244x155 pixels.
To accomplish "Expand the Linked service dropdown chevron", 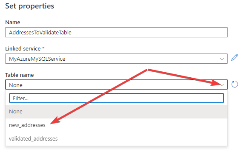I will click(222, 59).
